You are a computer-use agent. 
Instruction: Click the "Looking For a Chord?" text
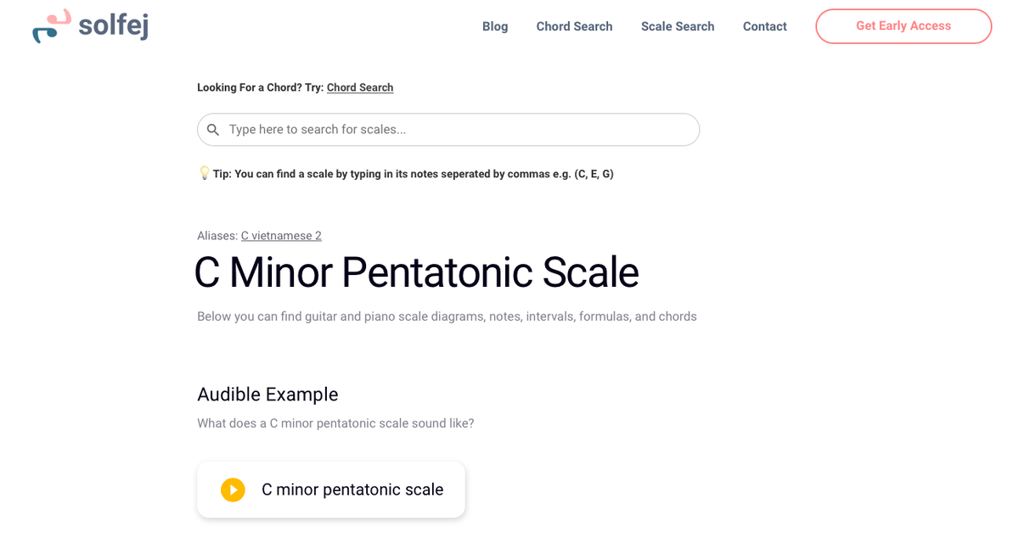(x=260, y=87)
